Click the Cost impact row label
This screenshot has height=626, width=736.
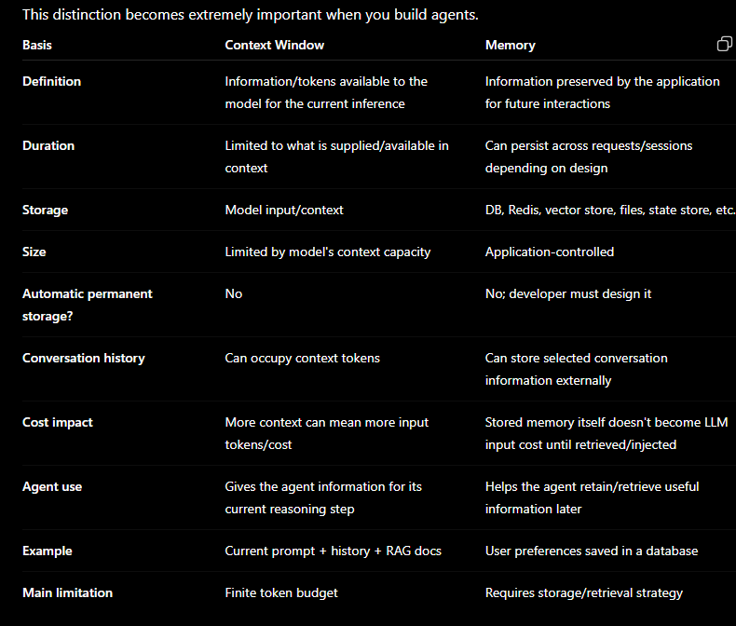pyautogui.click(x=58, y=422)
